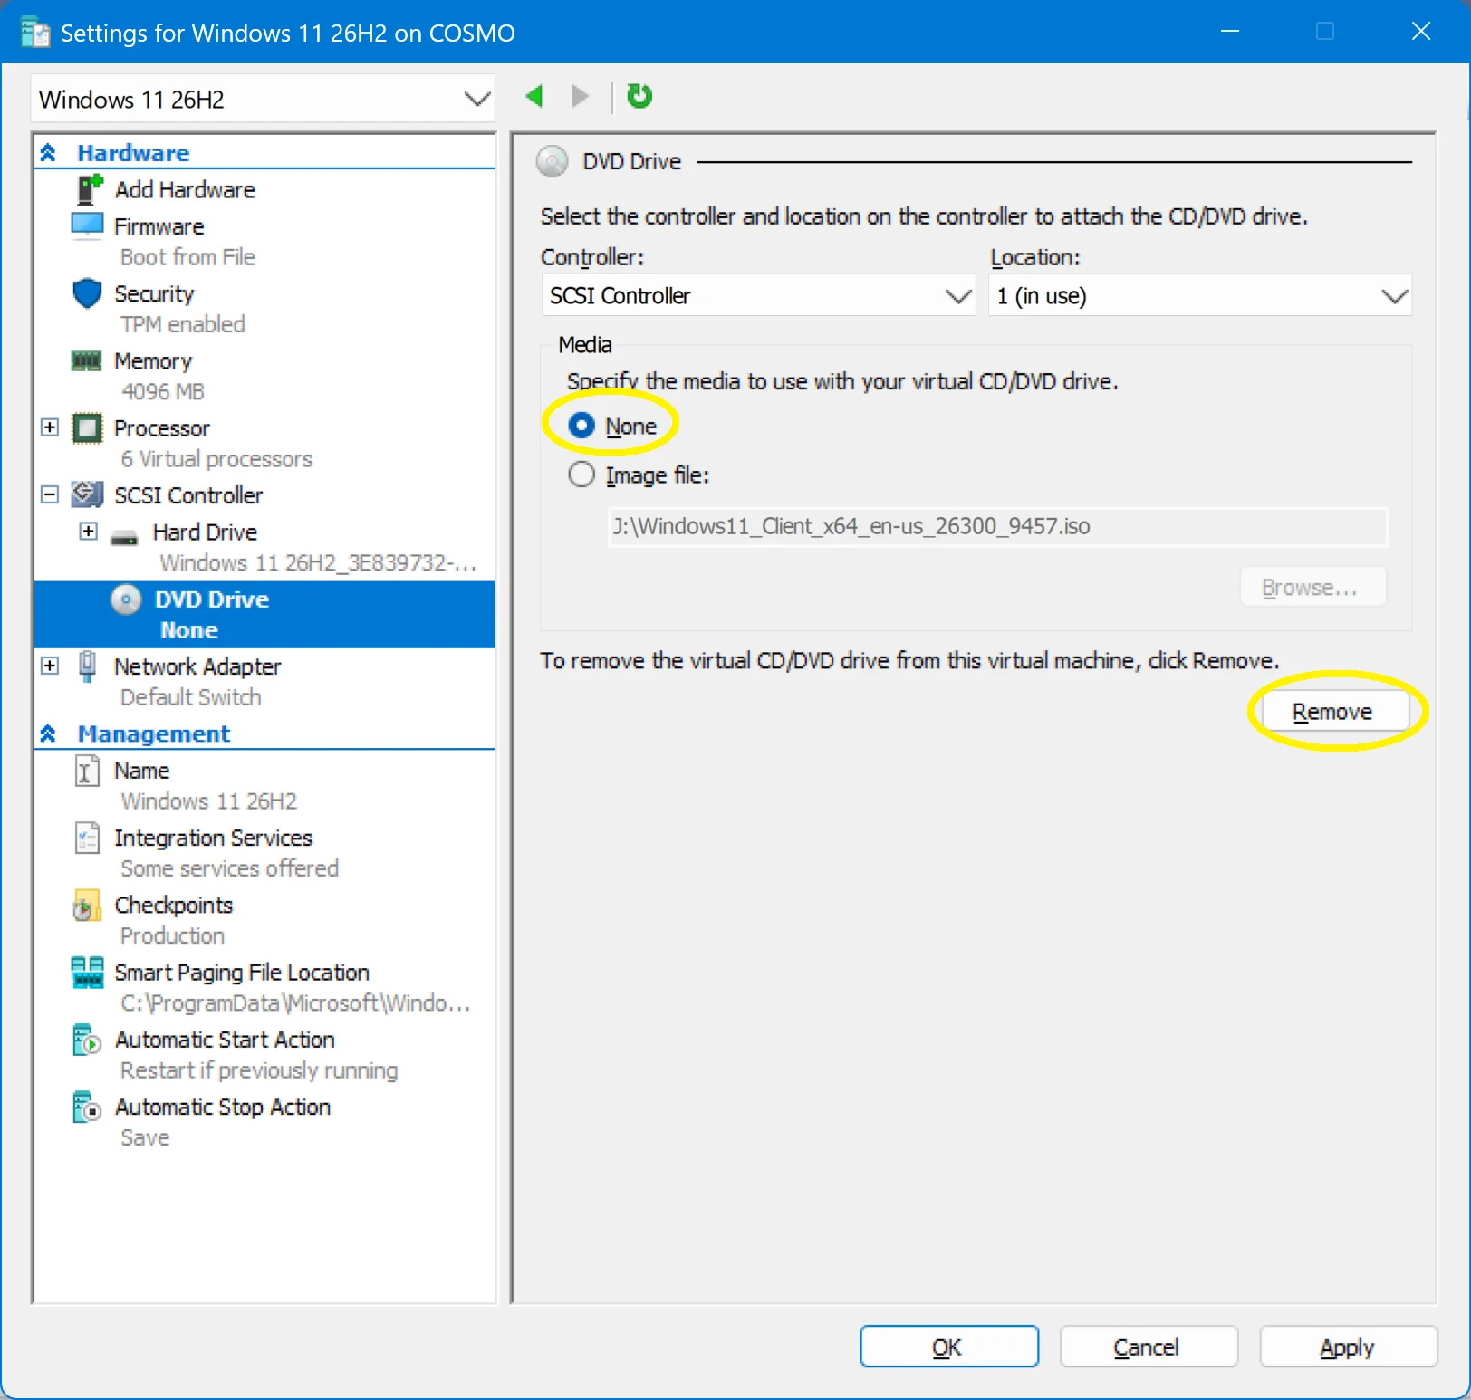1471x1400 pixels.
Task: Select the '4096 MB' memory value
Action: point(163,391)
